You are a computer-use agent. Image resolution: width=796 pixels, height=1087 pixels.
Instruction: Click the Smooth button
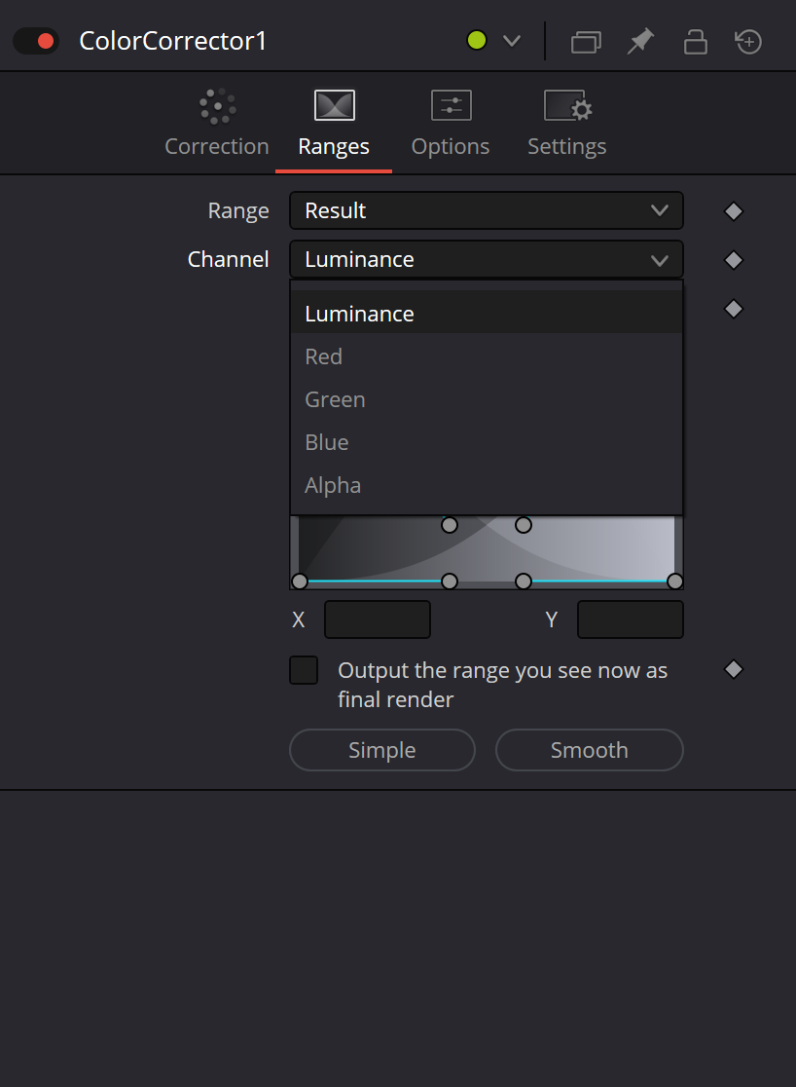click(x=590, y=750)
